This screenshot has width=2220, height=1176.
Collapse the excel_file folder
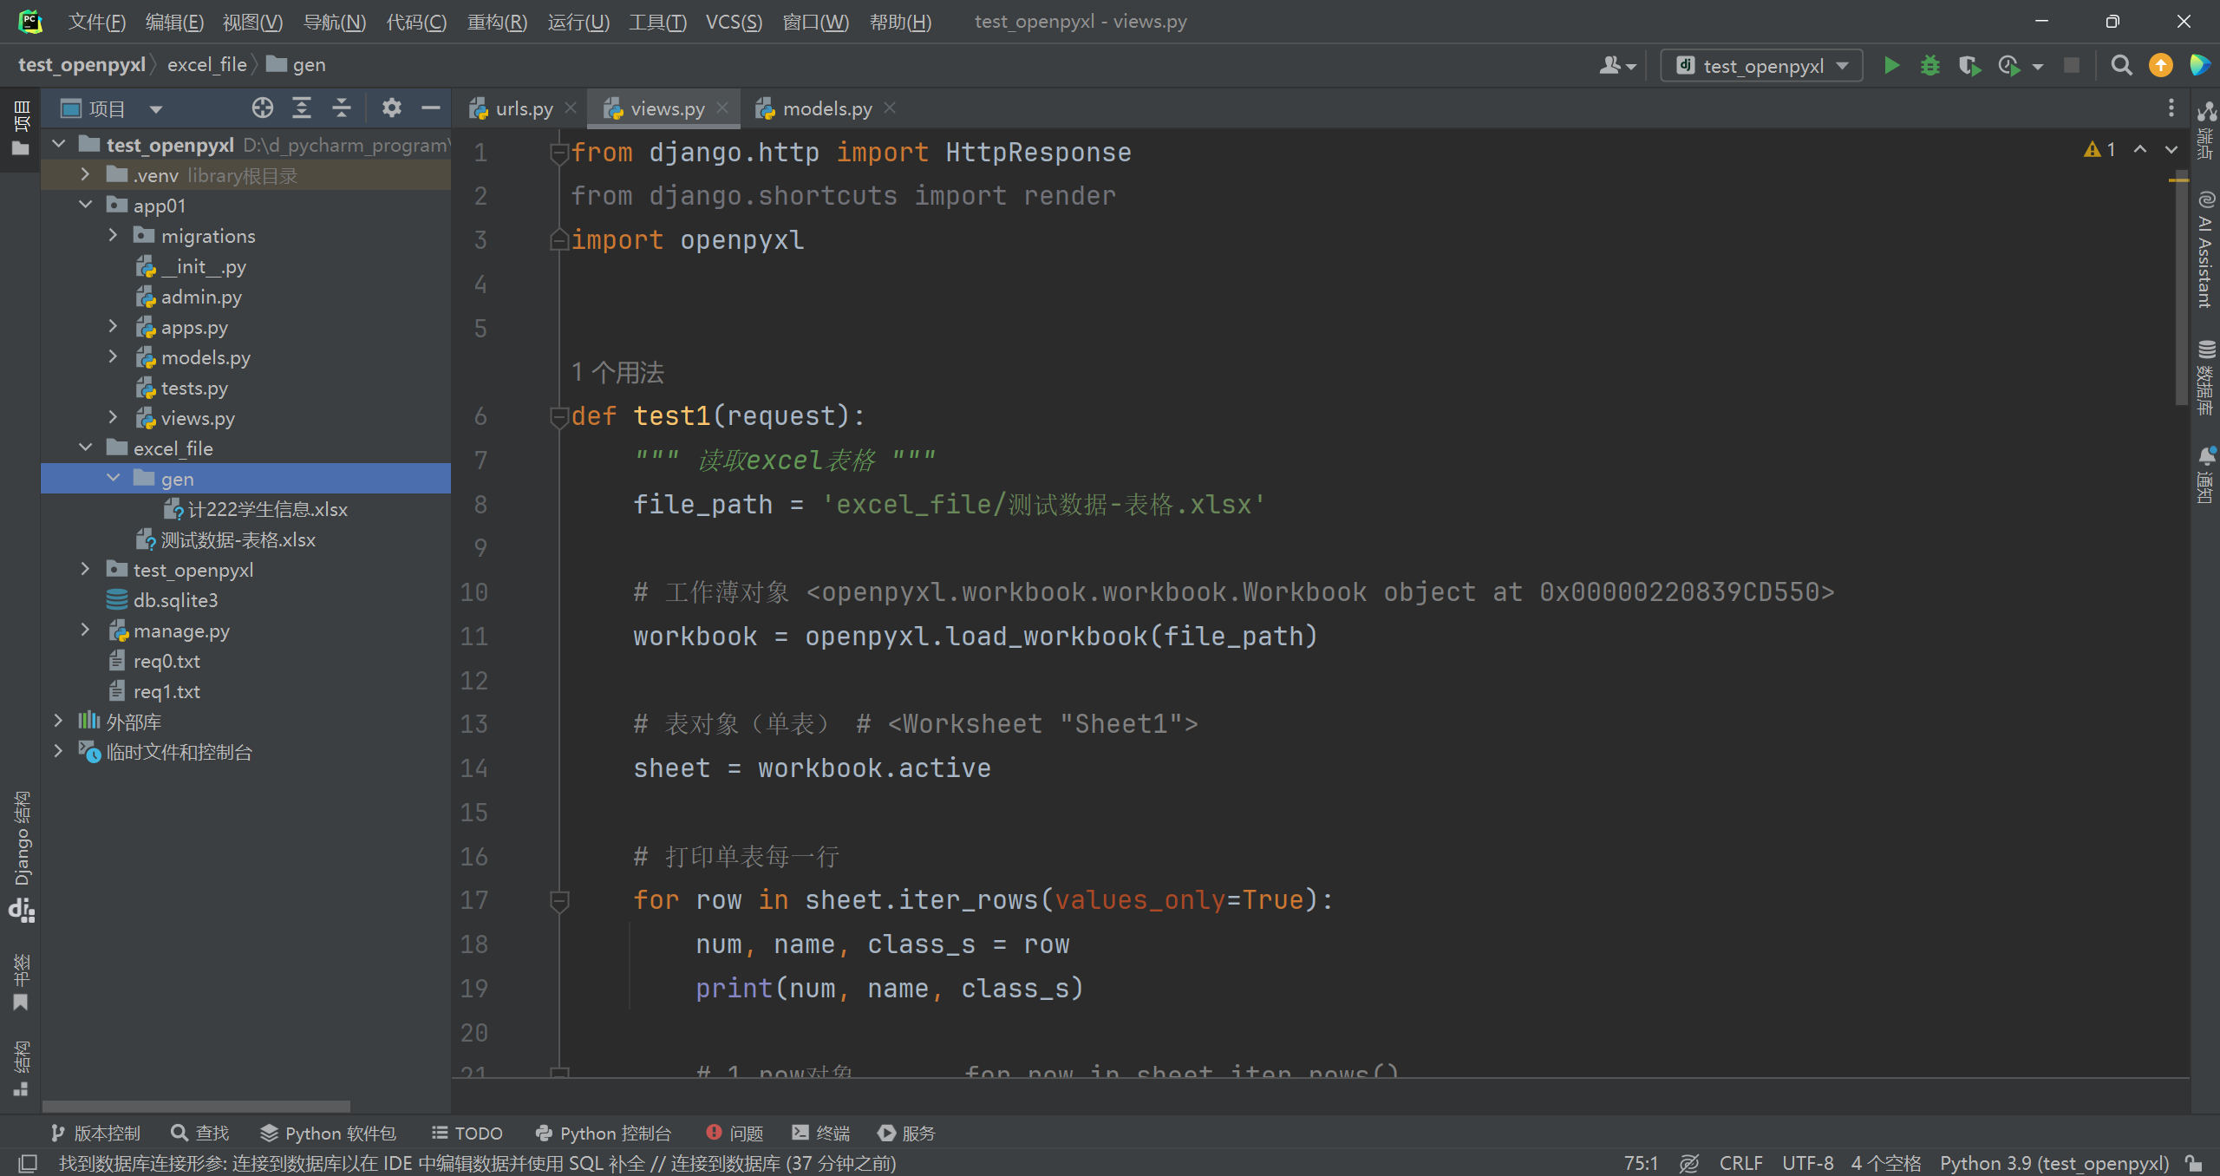[x=85, y=448]
